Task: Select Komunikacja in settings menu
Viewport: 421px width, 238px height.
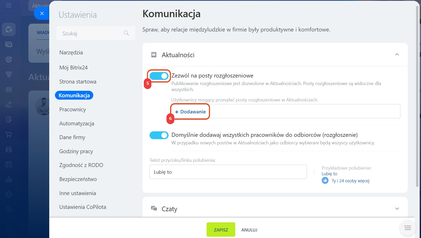Action: pyautogui.click(x=74, y=95)
